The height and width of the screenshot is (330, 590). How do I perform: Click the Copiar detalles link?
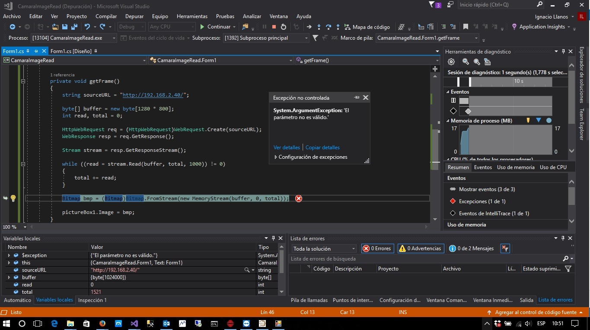(x=322, y=148)
